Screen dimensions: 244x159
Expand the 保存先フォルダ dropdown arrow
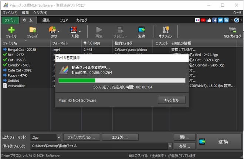point(170,146)
